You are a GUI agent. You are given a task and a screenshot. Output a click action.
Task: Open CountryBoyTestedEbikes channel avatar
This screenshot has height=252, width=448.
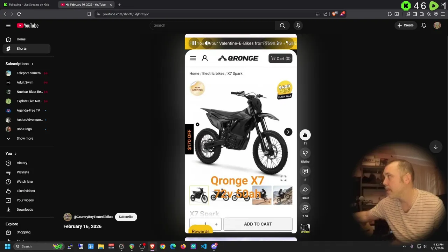coord(68,217)
